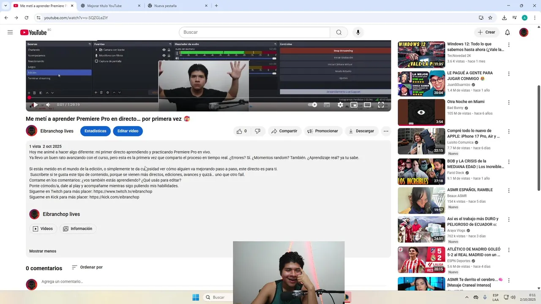This screenshot has height=304, width=541.
Task: Enable theater mode in player
Action: [367, 105]
